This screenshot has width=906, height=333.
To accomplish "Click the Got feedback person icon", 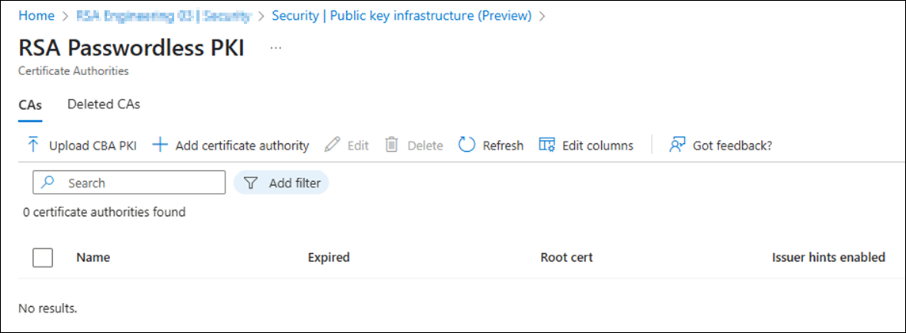I will [x=676, y=145].
